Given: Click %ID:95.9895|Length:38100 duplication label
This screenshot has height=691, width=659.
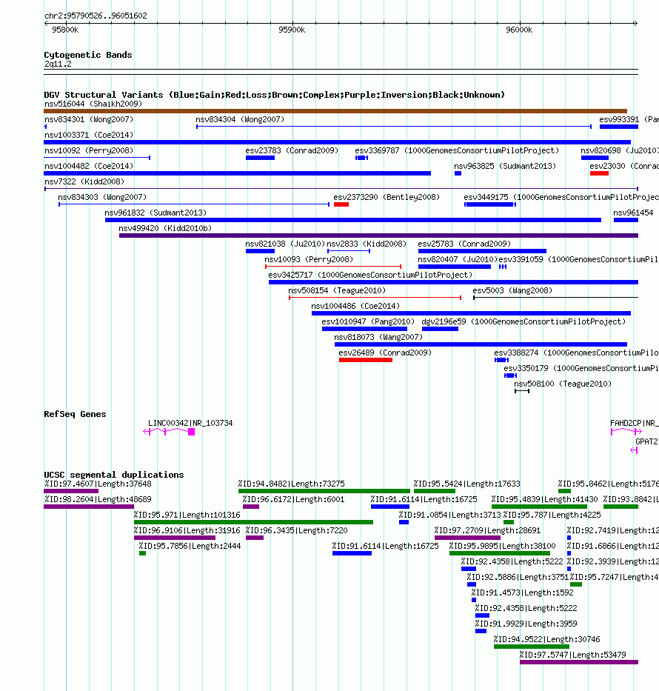Looking at the screenshot, I should click(503, 546).
